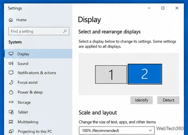Open the Tablet settings label
This screenshot has height=135, width=188.
point(23,112)
